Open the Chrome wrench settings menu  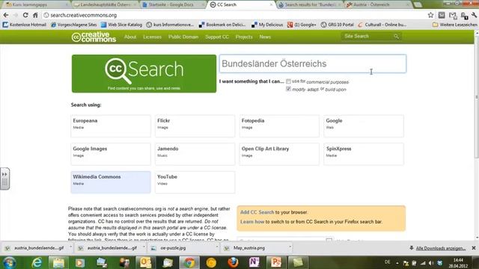pyautogui.click(x=475, y=15)
